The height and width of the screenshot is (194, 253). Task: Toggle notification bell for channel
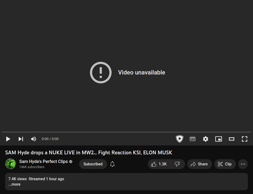click(x=112, y=164)
